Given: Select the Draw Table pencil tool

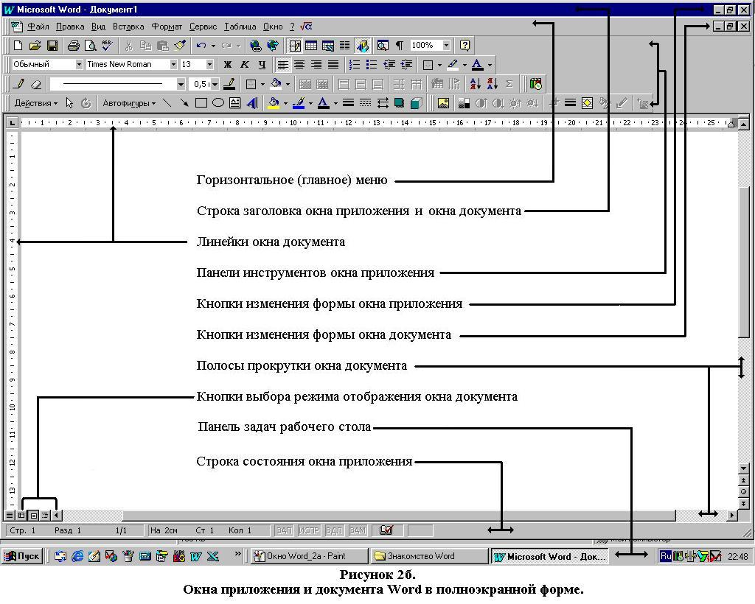Looking at the screenshot, I should tap(18, 84).
